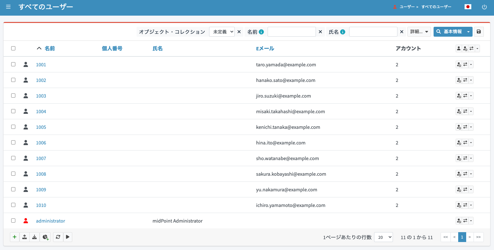Refresh the user table

tap(58, 237)
